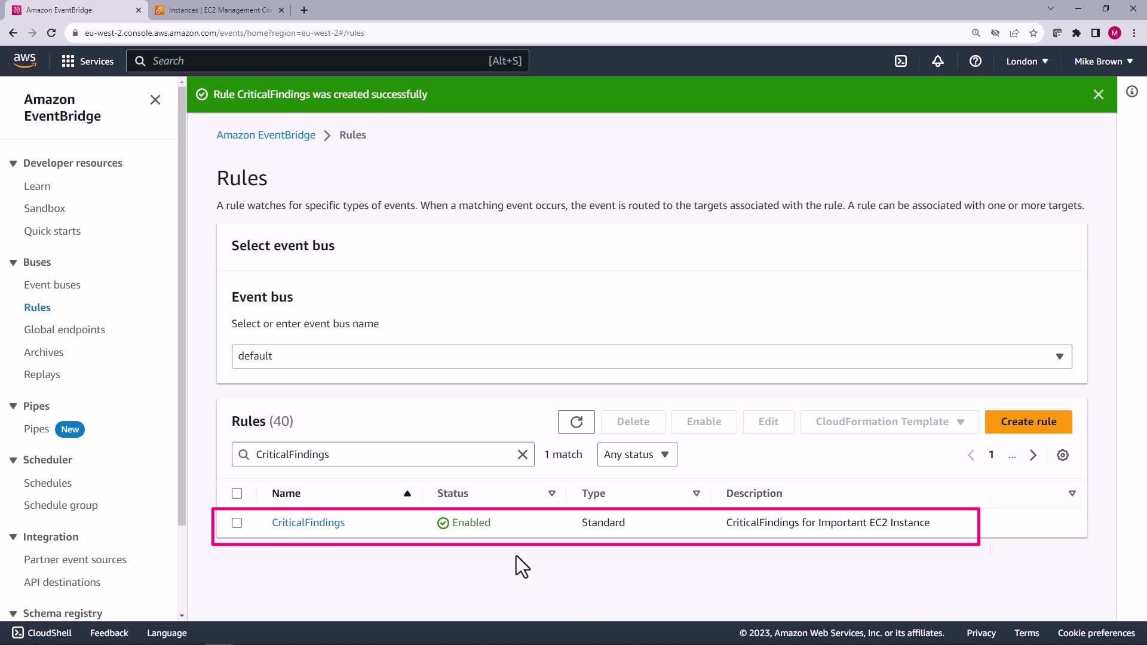Open the notifications bell

938,61
